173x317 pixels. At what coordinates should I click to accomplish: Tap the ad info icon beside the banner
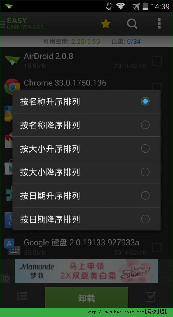coord(5,279)
